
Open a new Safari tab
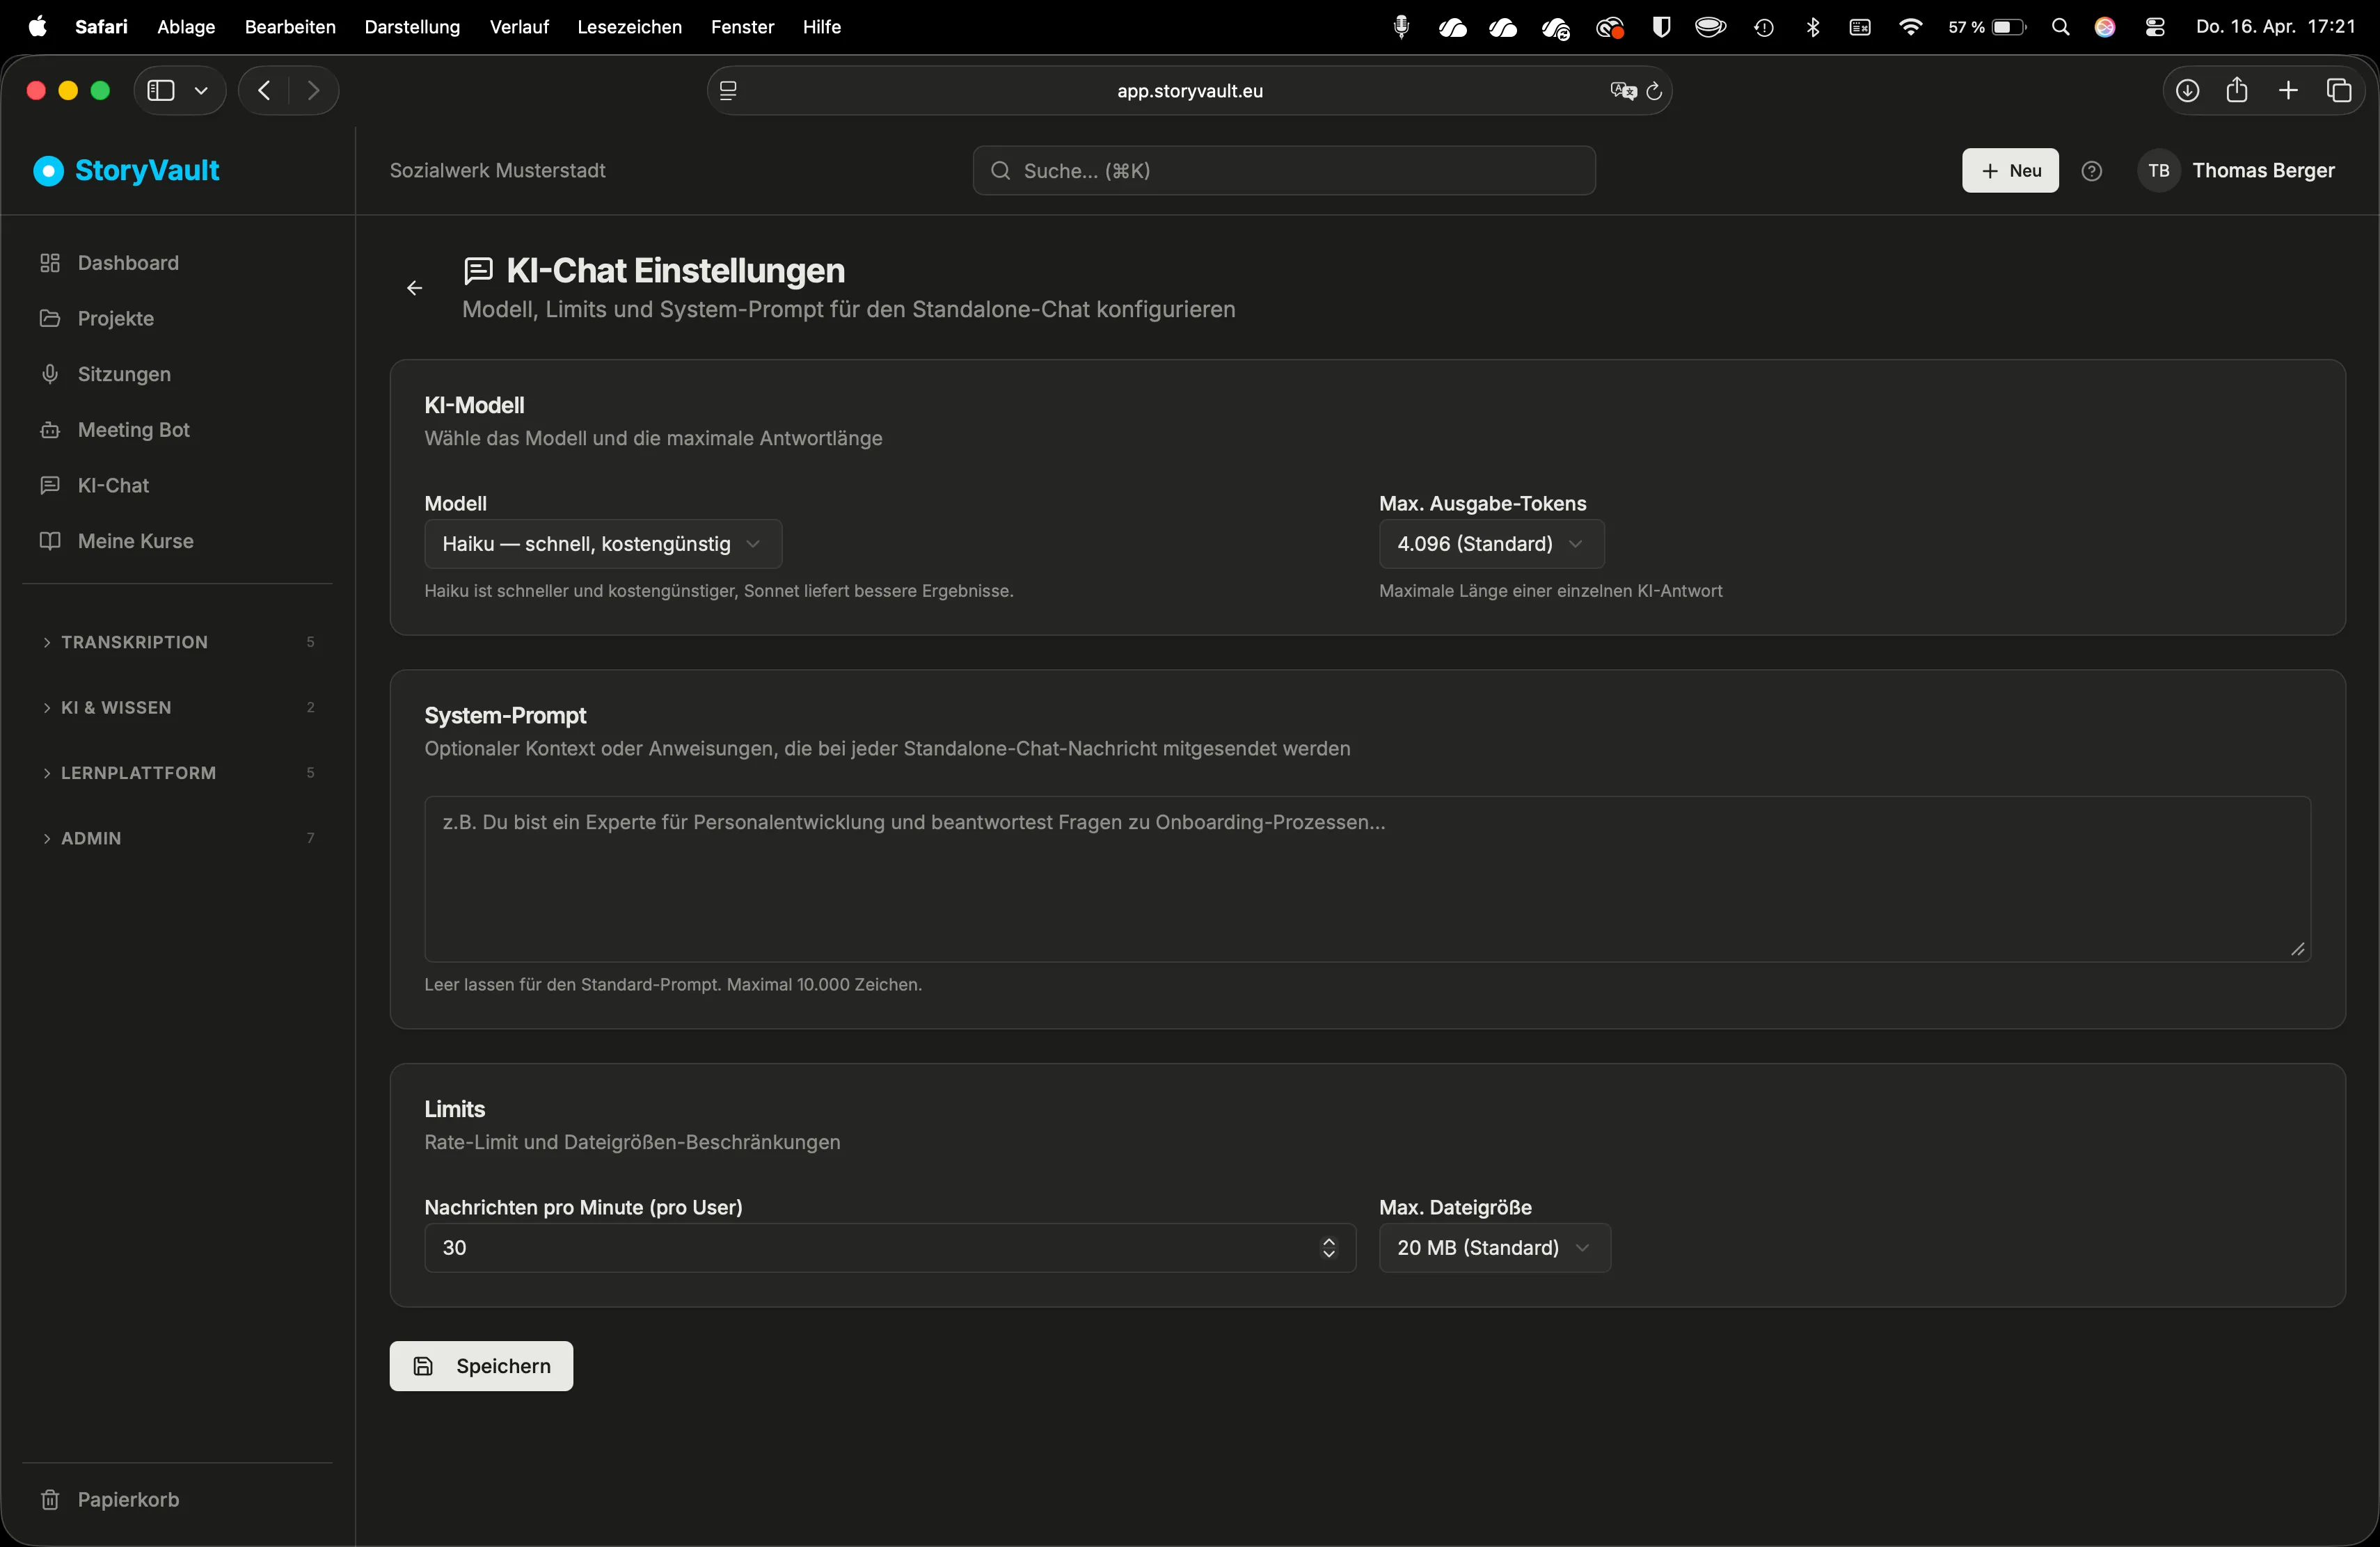(2288, 91)
